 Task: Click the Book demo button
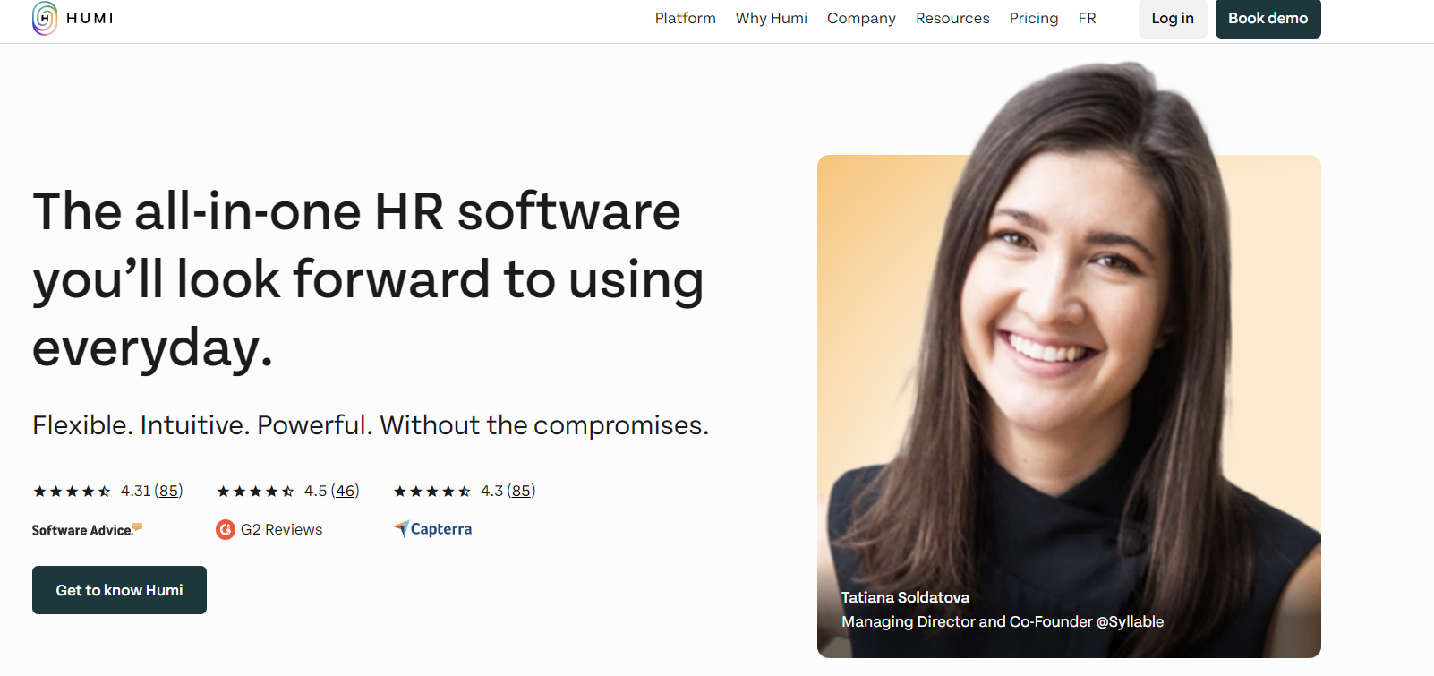click(x=1268, y=19)
